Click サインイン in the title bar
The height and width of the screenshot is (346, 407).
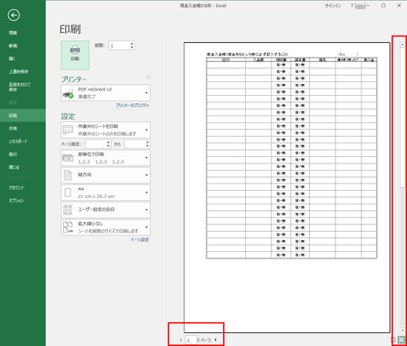[x=333, y=5]
